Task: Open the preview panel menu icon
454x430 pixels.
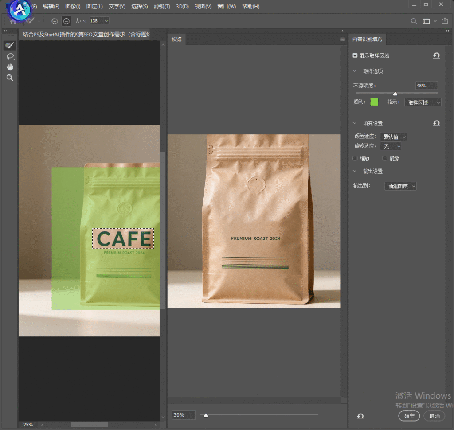Action: click(x=343, y=39)
